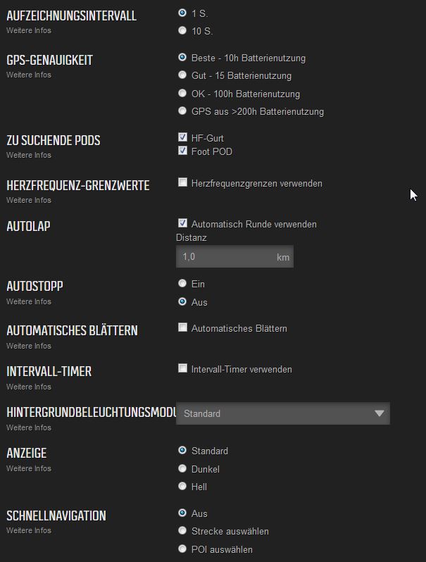Image resolution: width=426 pixels, height=562 pixels.
Task: Choose Strecke auswählen for Schnellnavigation
Action: (182, 530)
